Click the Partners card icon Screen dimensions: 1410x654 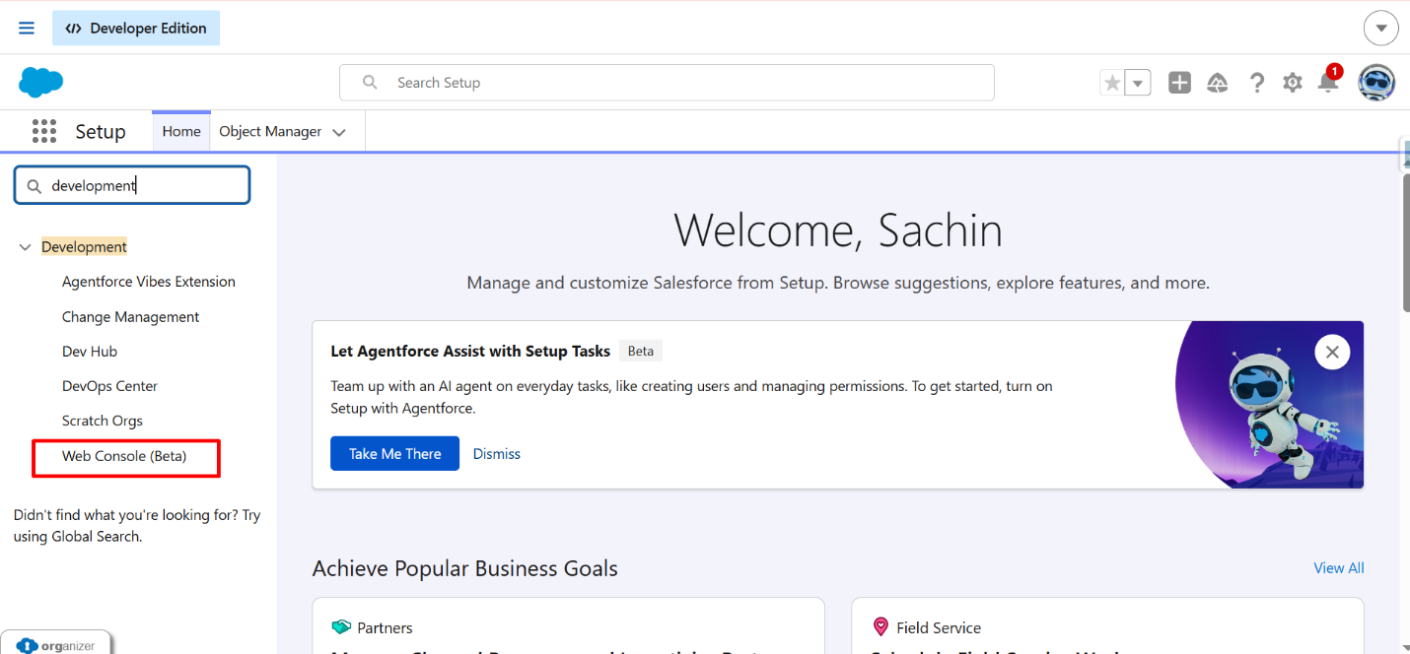click(341, 627)
